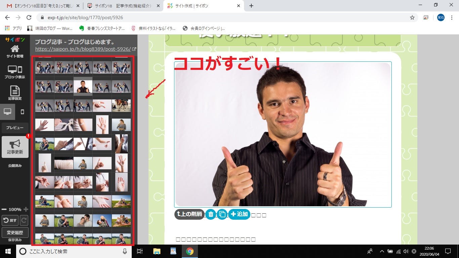Zoom in with the plus icon

(x=26, y=209)
